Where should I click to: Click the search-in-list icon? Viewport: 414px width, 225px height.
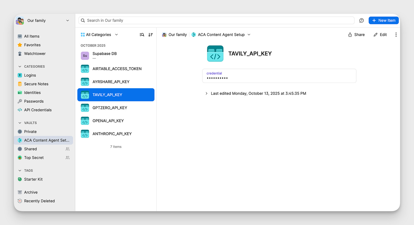pos(142,35)
